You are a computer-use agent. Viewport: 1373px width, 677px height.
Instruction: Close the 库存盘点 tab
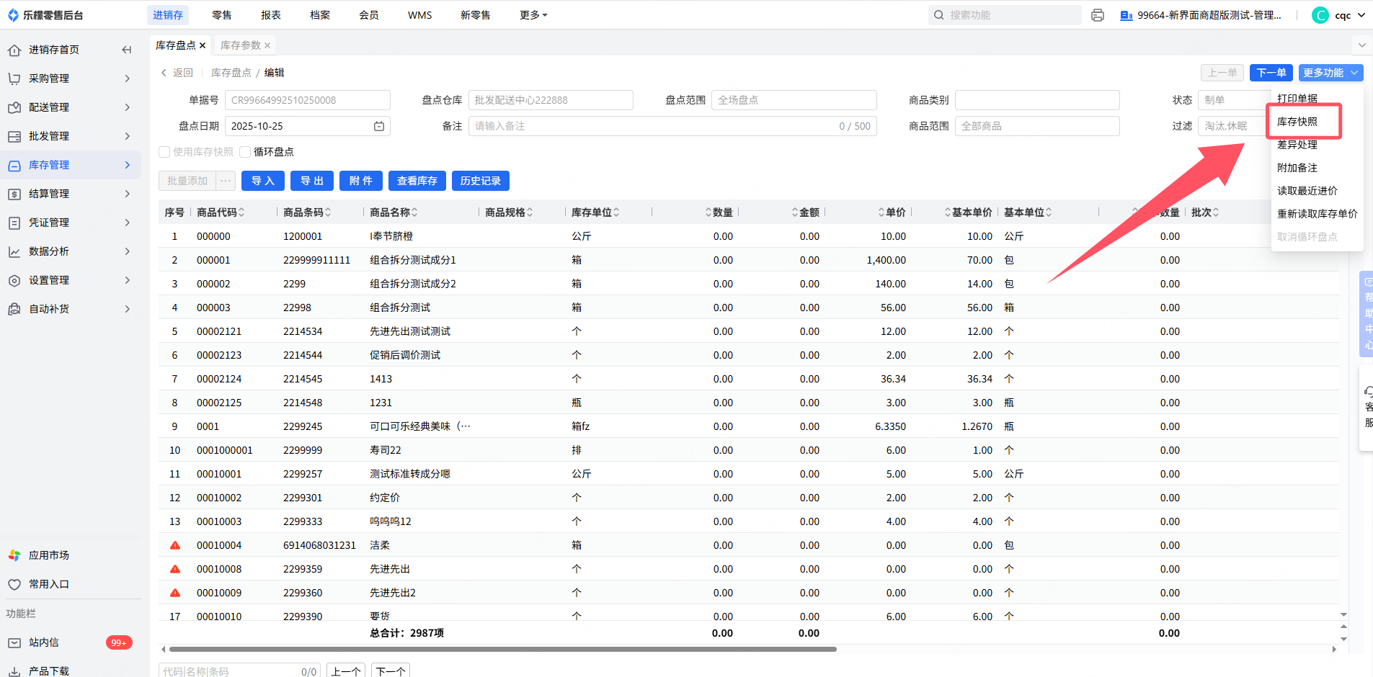click(x=203, y=45)
